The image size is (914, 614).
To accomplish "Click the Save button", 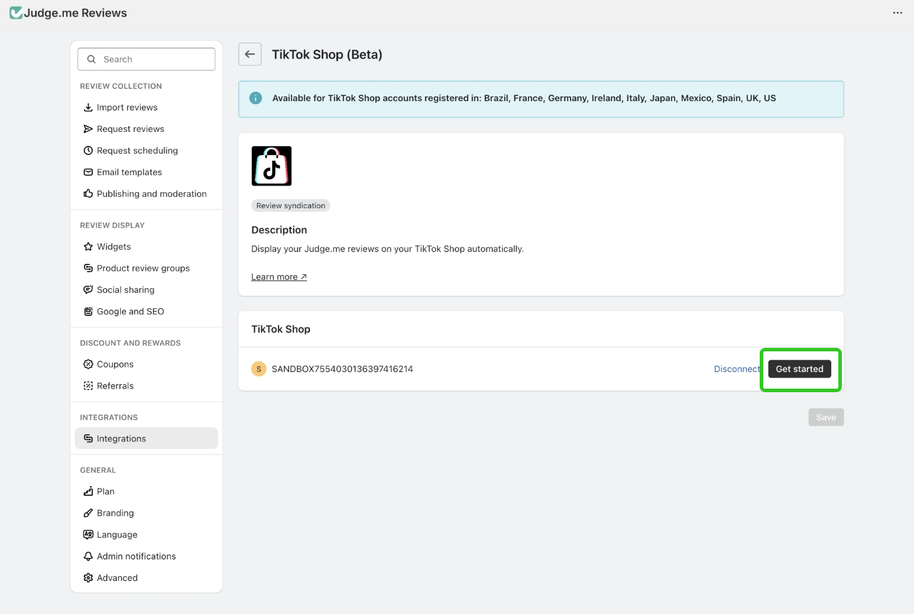I will (826, 417).
